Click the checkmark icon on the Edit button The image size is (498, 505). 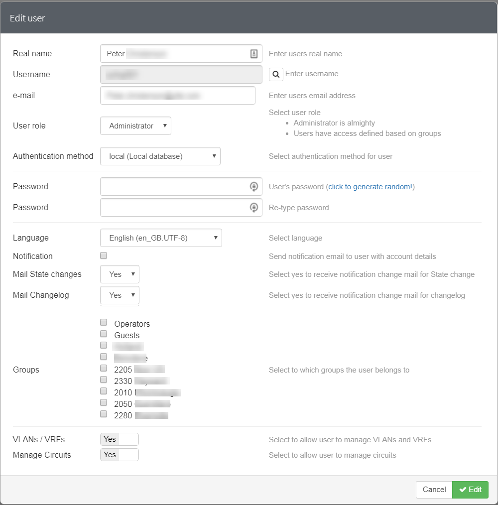pos(463,490)
